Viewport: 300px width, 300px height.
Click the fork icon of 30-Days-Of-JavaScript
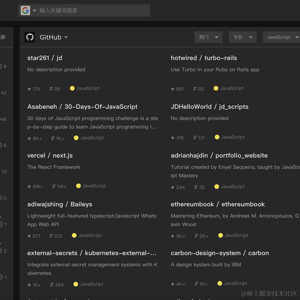coord(52,139)
